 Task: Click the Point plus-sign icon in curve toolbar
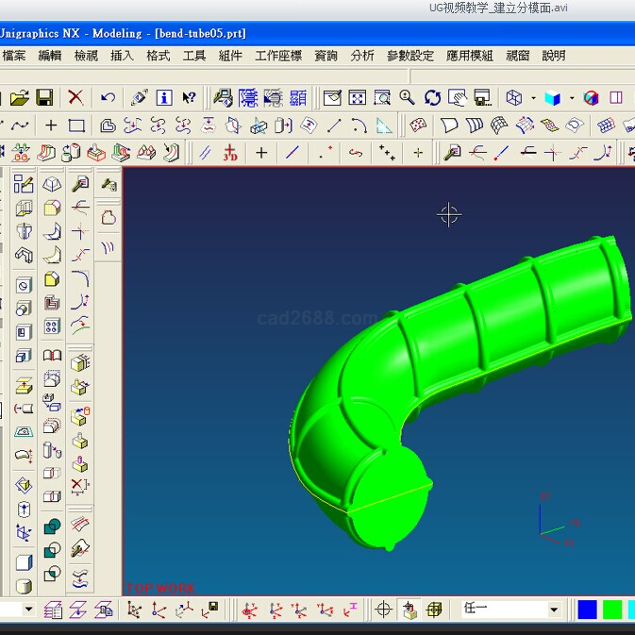(x=261, y=153)
